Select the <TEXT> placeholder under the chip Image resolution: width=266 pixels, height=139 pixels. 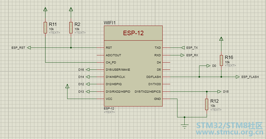[x=109, y=112]
